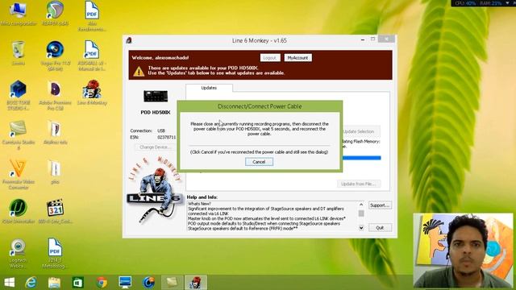
Task: Click Cancel in the Disconnect/Connect Power Cable dialog
Action: coord(259,162)
